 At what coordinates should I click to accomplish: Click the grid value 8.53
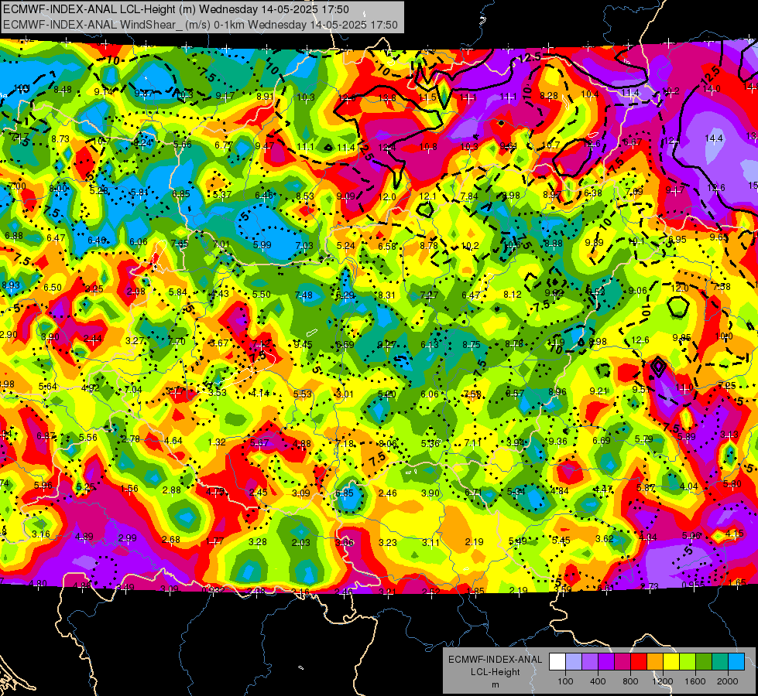(x=305, y=196)
